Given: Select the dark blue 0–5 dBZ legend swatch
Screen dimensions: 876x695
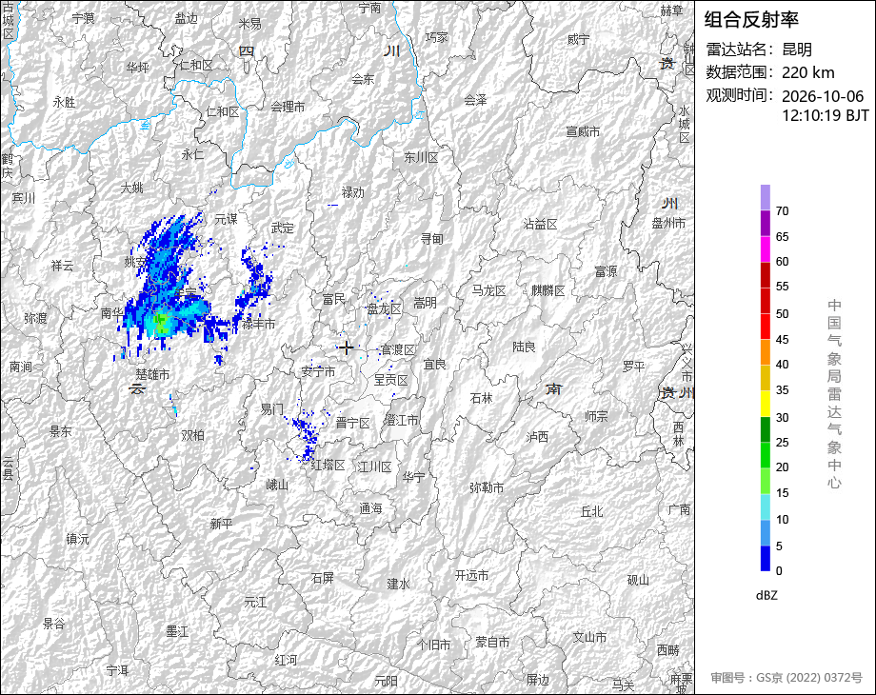Looking at the screenshot, I should pos(766,558).
